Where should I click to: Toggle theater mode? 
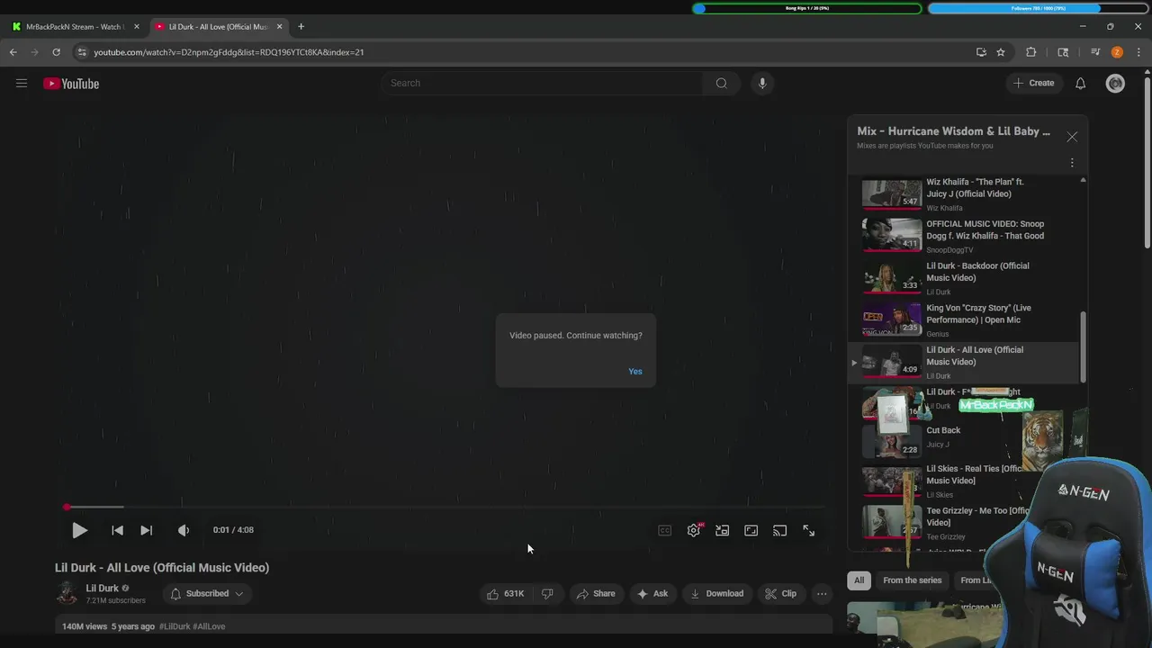coord(751,531)
